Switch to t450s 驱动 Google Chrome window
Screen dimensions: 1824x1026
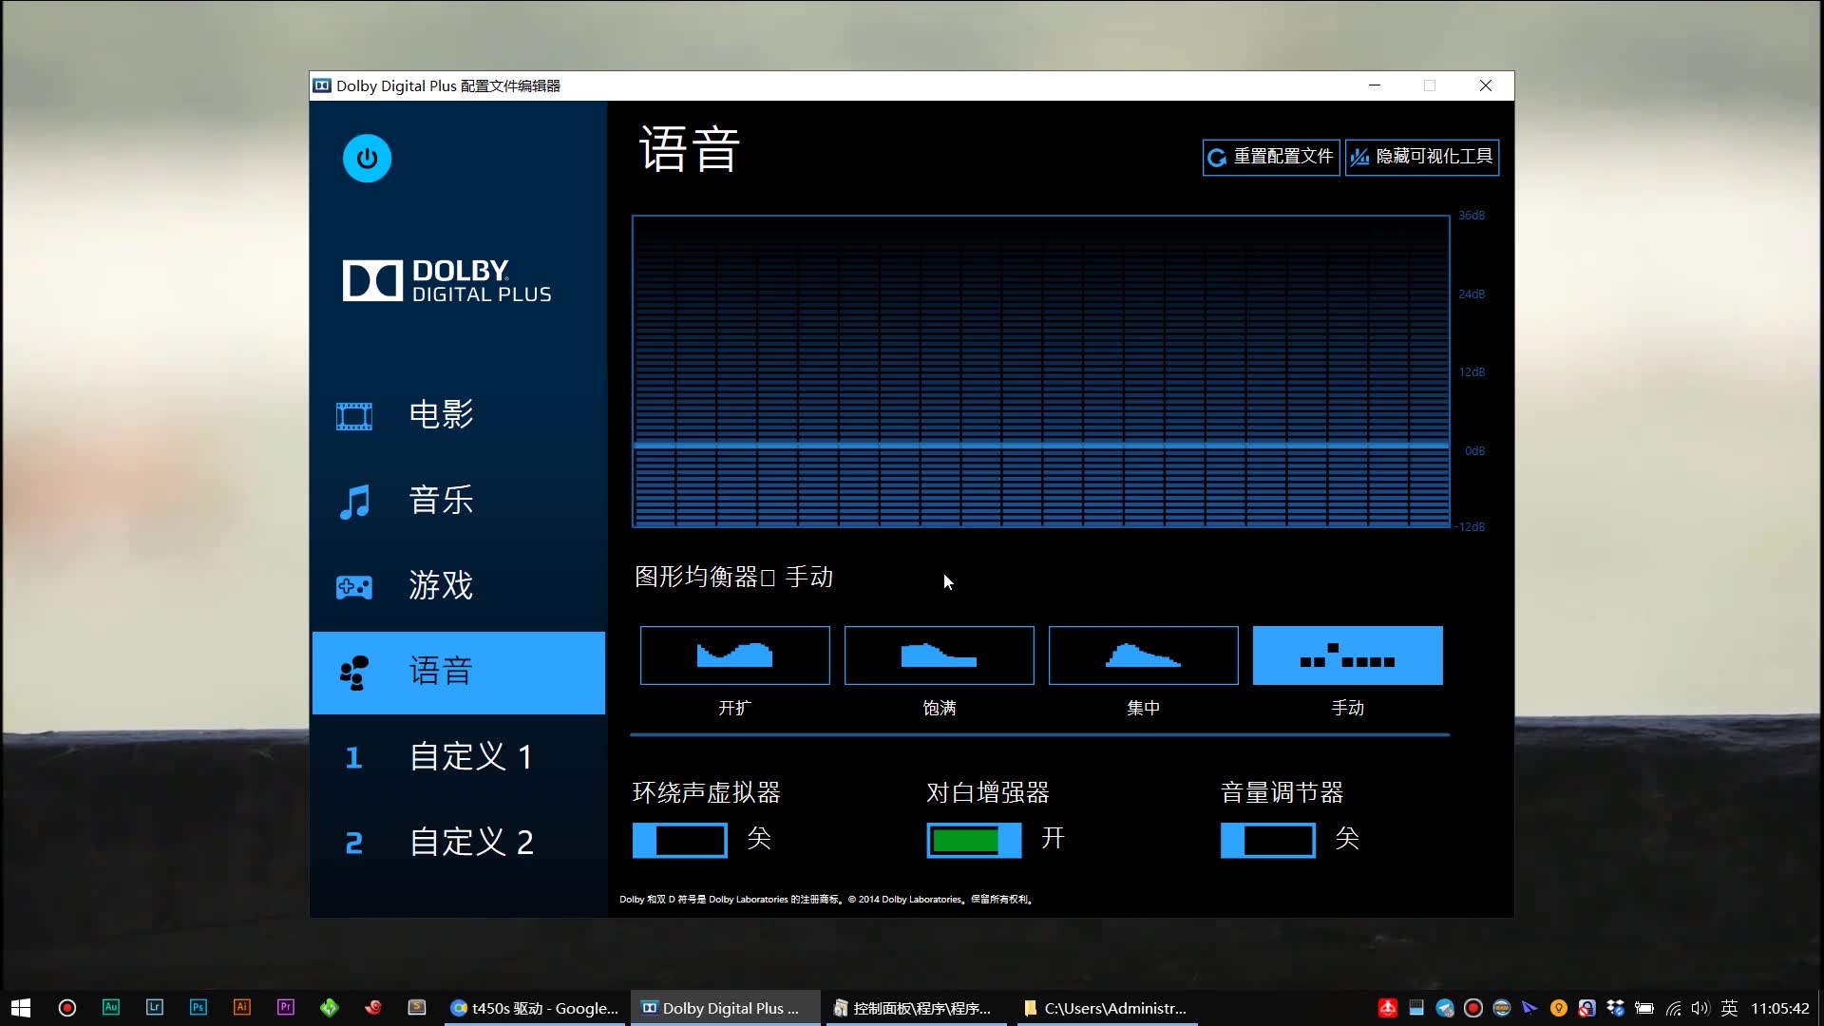tap(536, 1008)
